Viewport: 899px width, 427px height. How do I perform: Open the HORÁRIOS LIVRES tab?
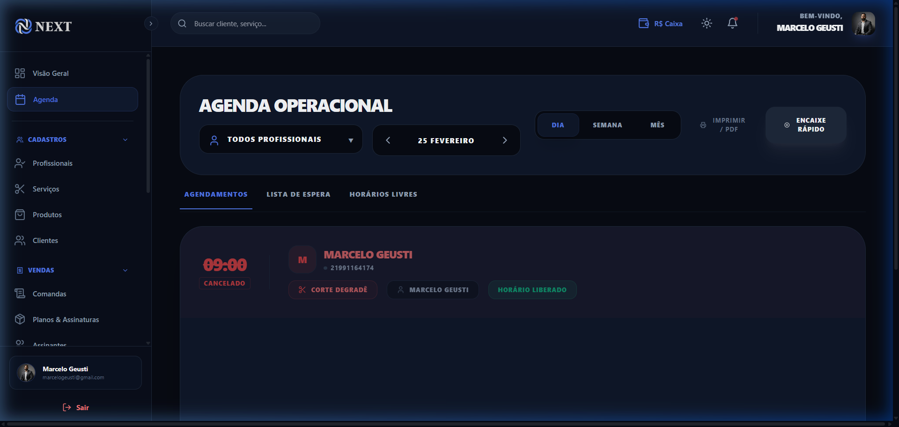click(x=383, y=194)
